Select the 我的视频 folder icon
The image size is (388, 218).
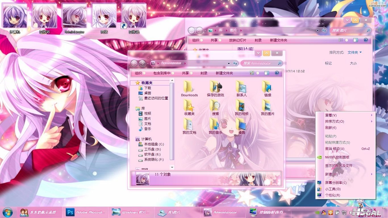tap(241, 107)
